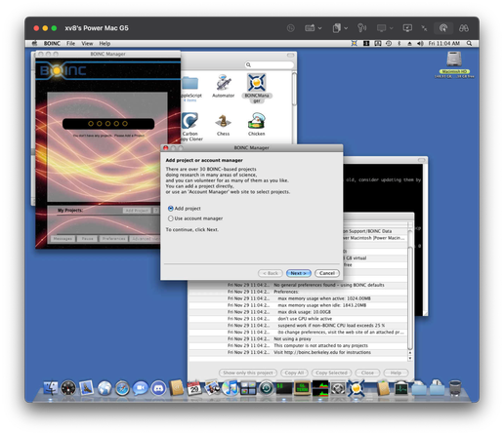
Task: Select the AppleScript folder in Finder window
Action: [190, 89]
